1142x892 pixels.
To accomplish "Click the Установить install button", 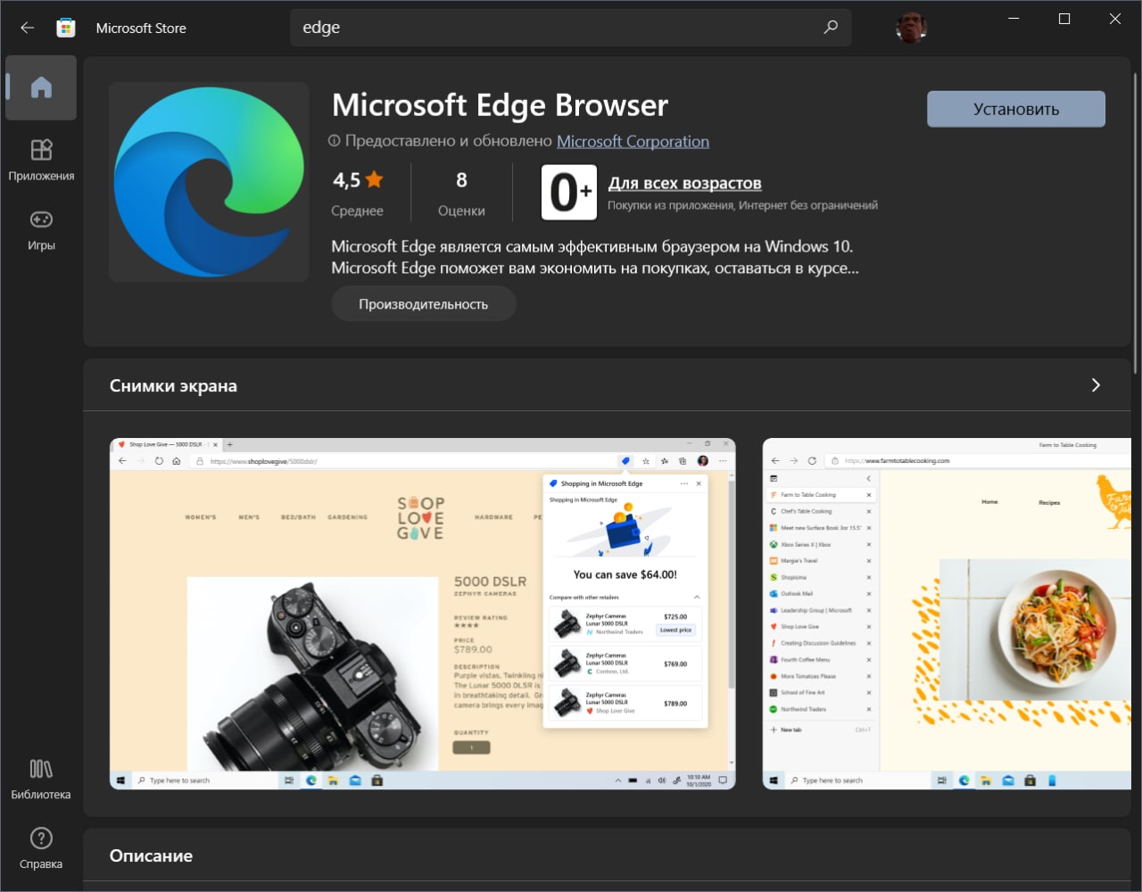I will click(1016, 109).
